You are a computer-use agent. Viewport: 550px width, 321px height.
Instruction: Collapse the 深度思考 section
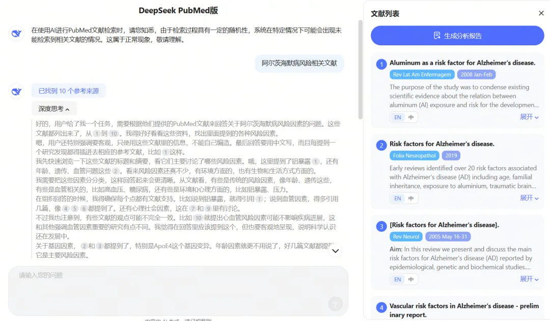pos(54,109)
